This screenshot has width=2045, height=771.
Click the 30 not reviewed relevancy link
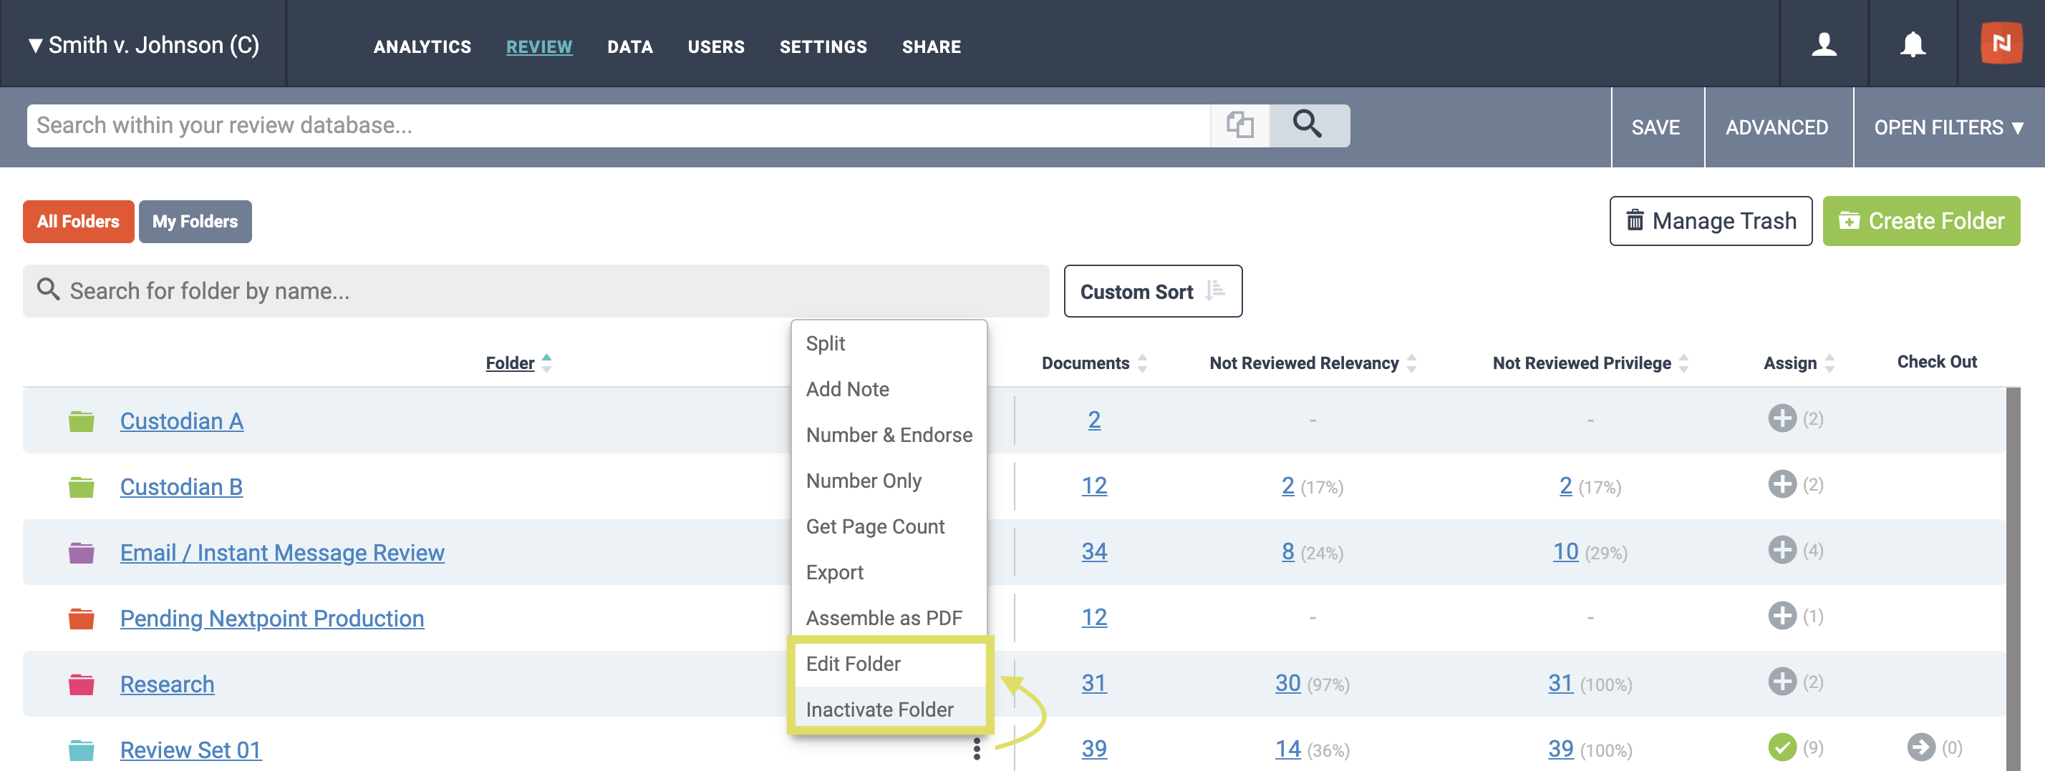point(1287,683)
